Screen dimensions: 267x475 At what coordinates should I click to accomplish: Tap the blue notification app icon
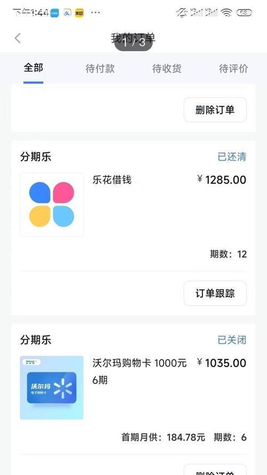(55, 13)
